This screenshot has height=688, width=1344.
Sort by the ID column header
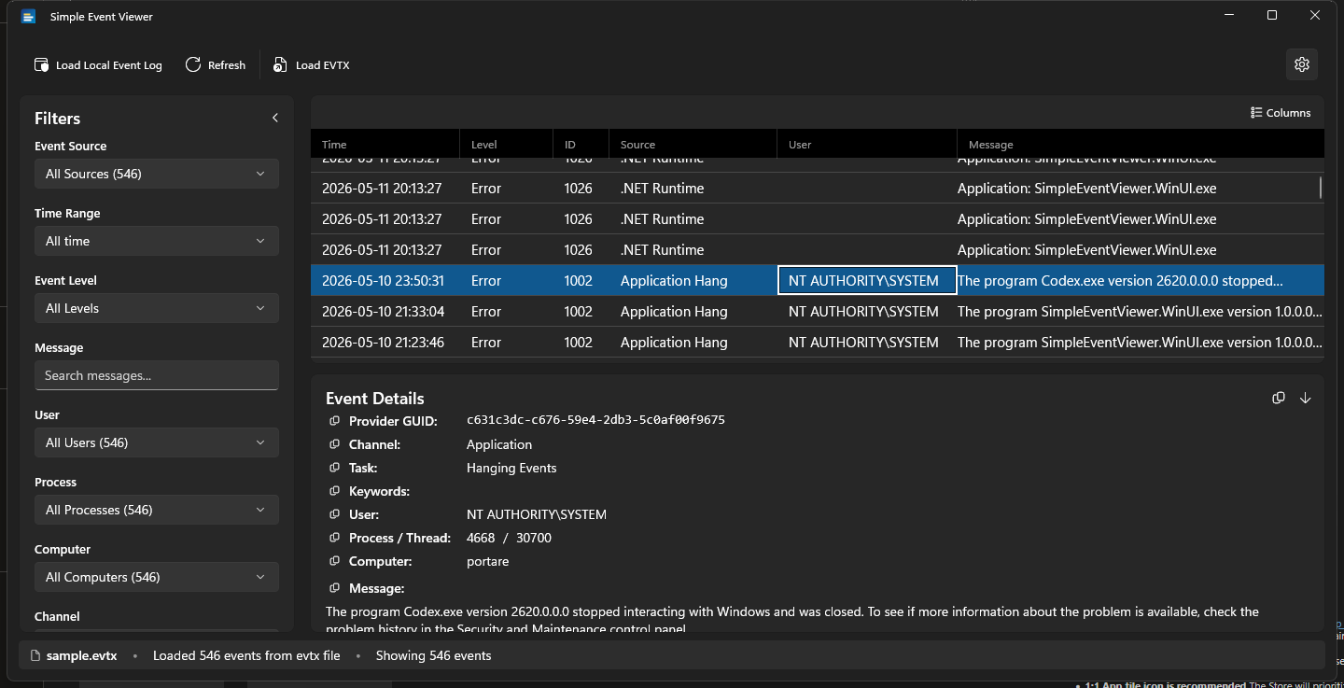(581, 145)
